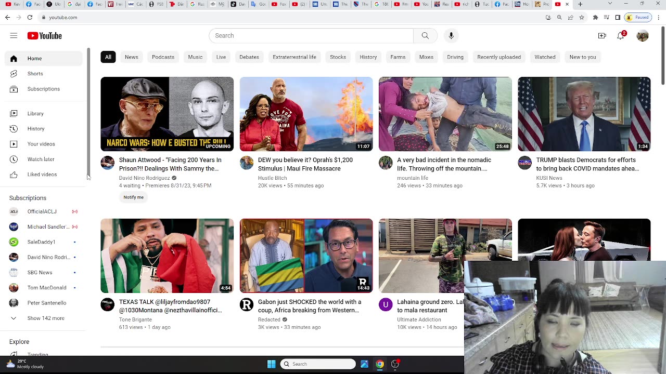666x374 pixels.
Task: Open the Tone Brigante channel link
Action: [x=135, y=319]
